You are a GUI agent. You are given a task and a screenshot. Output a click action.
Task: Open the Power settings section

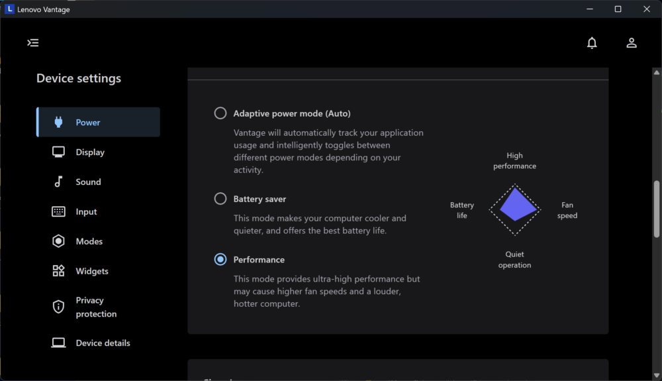tap(98, 122)
